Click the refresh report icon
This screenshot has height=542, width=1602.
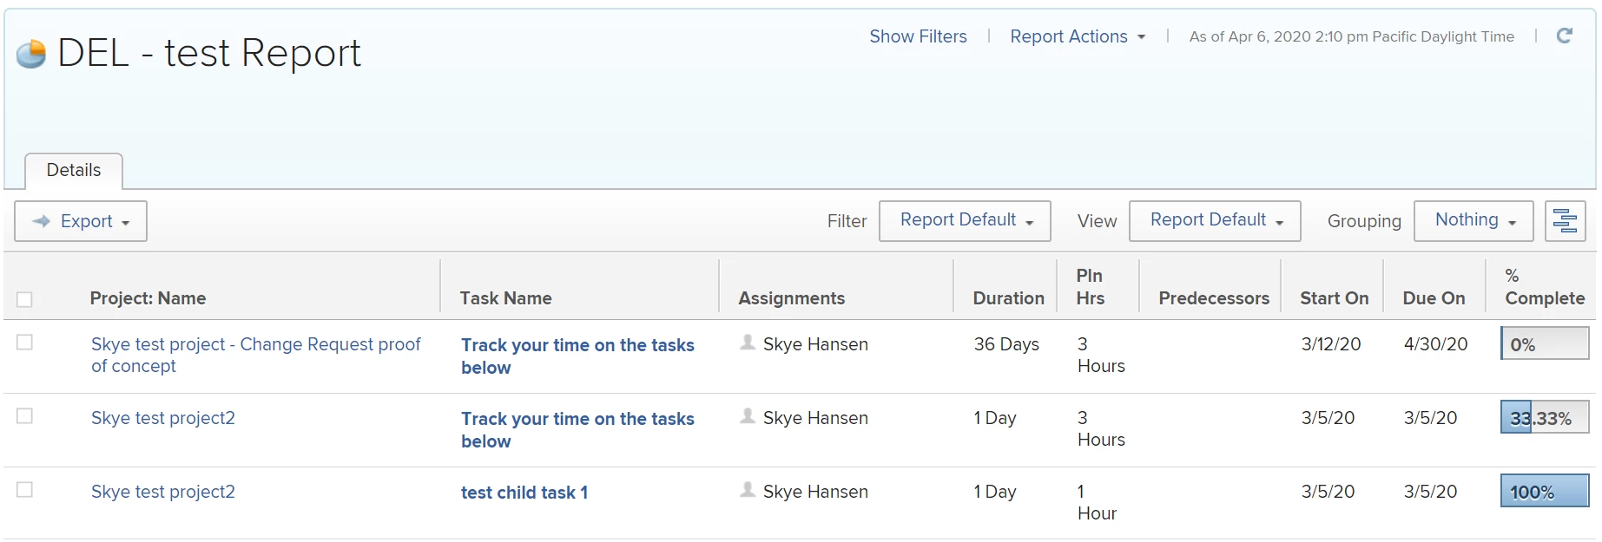tap(1564, 36)
